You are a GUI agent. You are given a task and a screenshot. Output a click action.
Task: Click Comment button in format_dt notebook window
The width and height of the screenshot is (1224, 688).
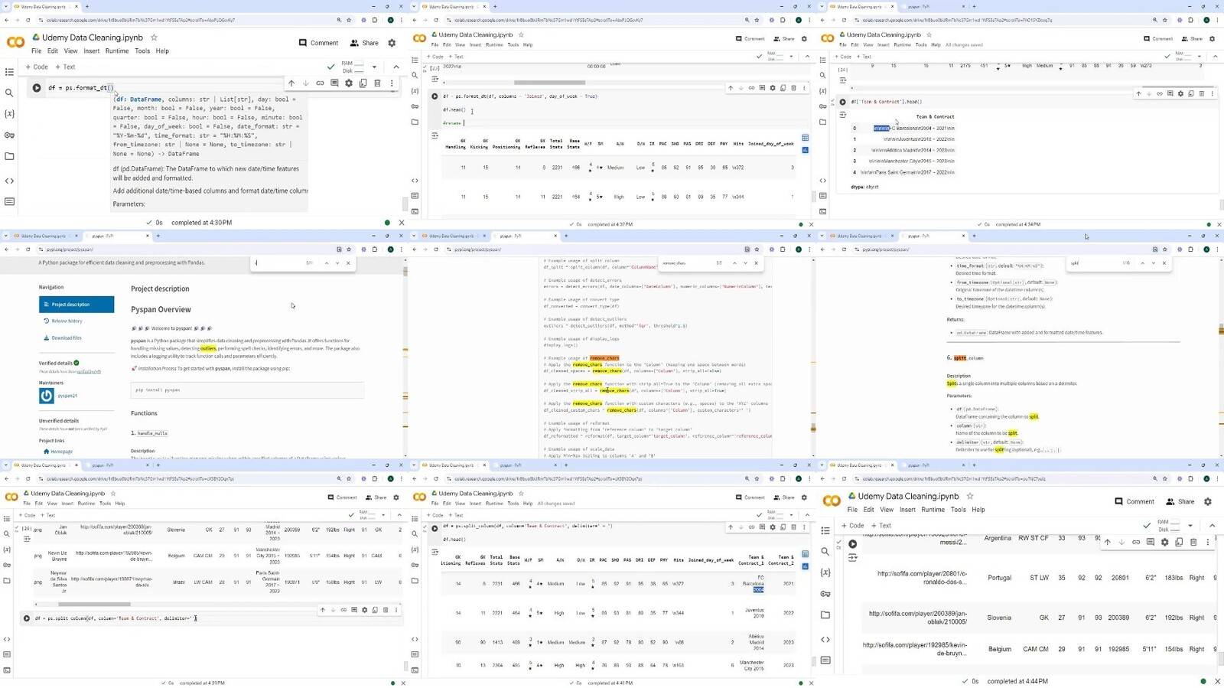(318, 43)
